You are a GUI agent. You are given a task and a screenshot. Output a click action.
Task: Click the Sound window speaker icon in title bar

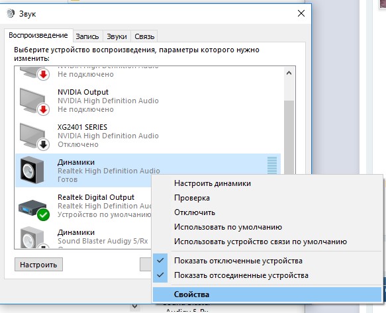click(x=11, y=13)
